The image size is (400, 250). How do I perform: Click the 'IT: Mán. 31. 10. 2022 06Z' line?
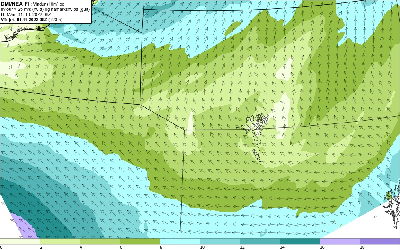[26, 14]
